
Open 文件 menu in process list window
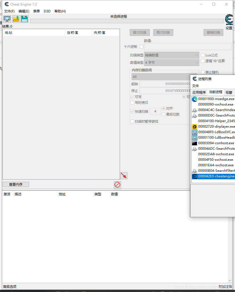point(195,86)
